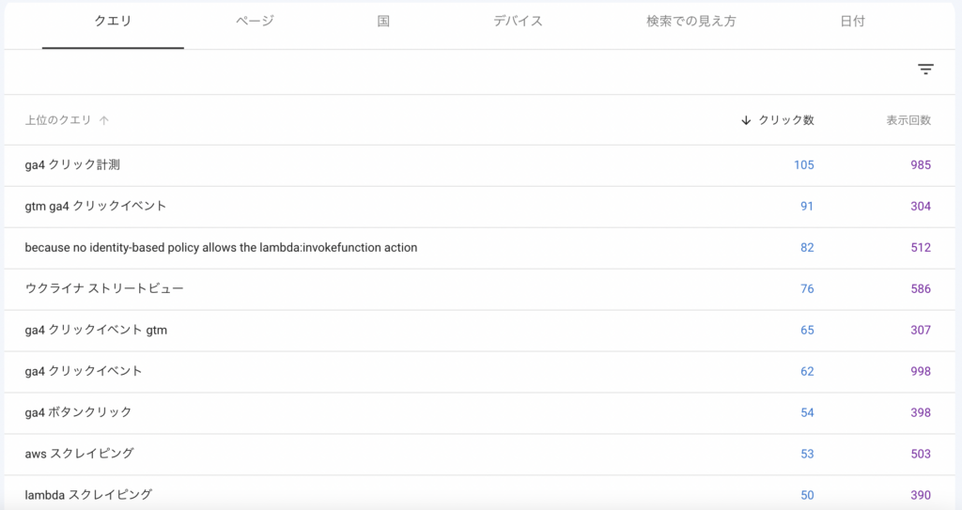Screen dimensions: 962x510
Task: Click the lambda スクレイピング query row
Action: coord(480,493)
